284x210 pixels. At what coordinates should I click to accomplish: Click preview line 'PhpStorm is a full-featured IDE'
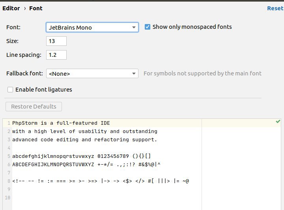click(x=61, y=123)
